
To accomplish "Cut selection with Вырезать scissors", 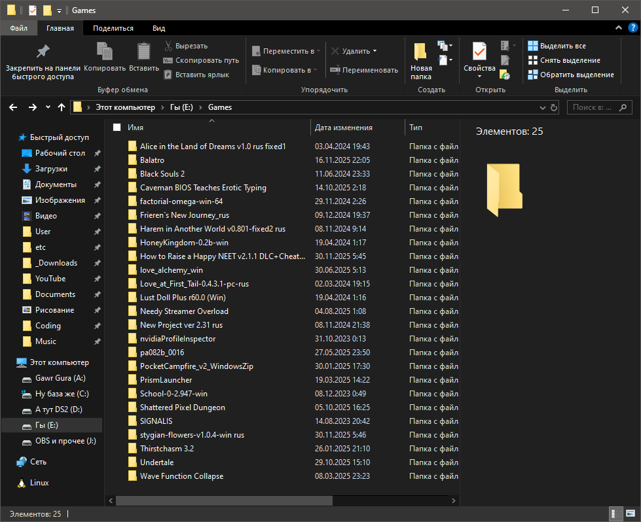I will 186,46.
